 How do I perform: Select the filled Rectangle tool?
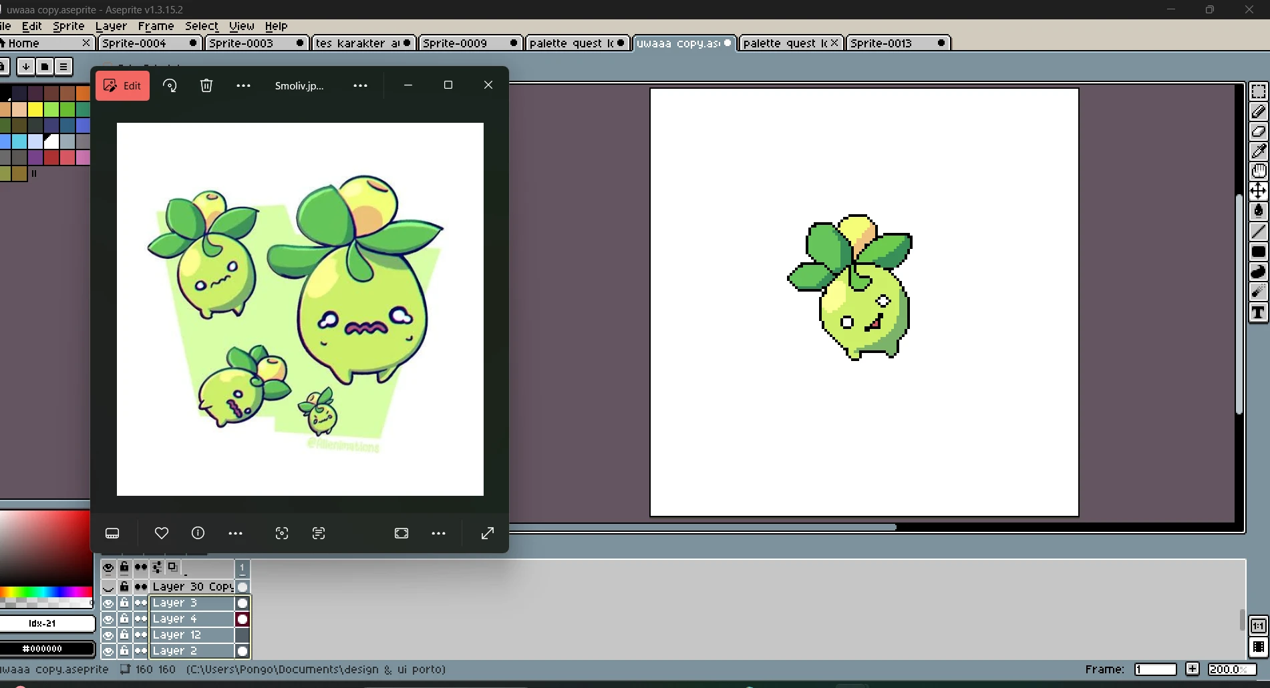click(x=1259, y=252)
